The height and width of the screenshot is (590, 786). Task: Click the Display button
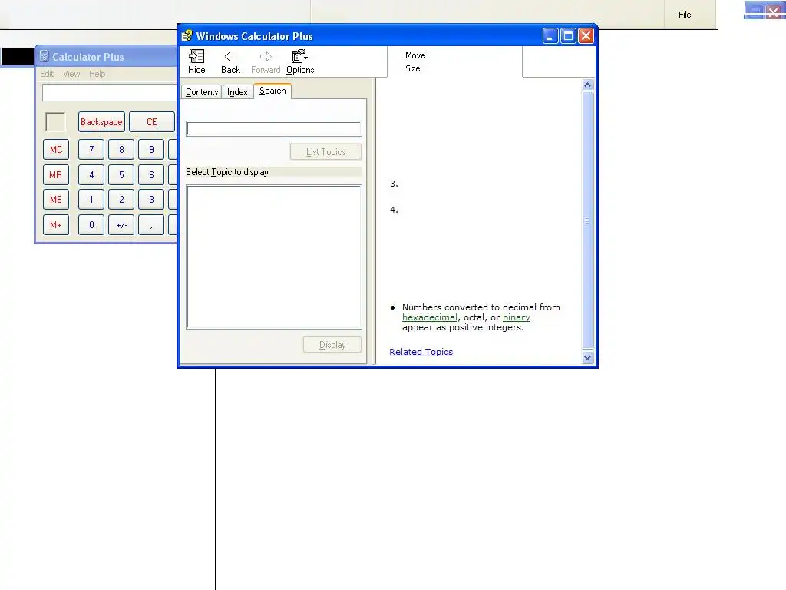[332, 345]
